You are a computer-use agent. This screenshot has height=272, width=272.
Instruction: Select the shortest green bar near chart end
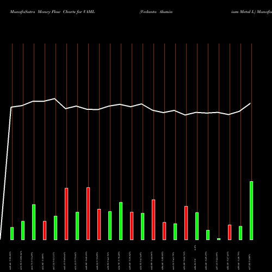pyautogui.click(x=219, y=239)
